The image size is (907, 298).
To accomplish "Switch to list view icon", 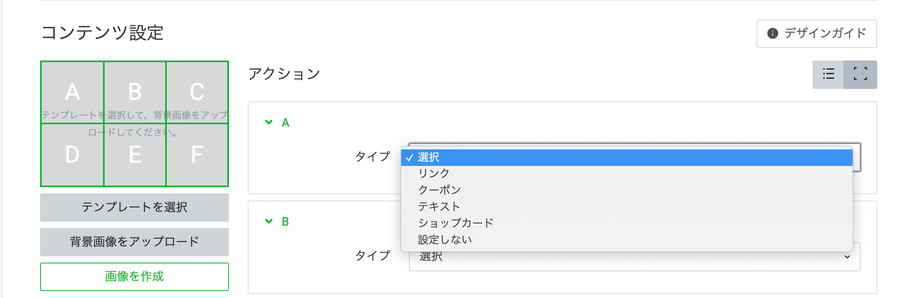I will (828, 74).
